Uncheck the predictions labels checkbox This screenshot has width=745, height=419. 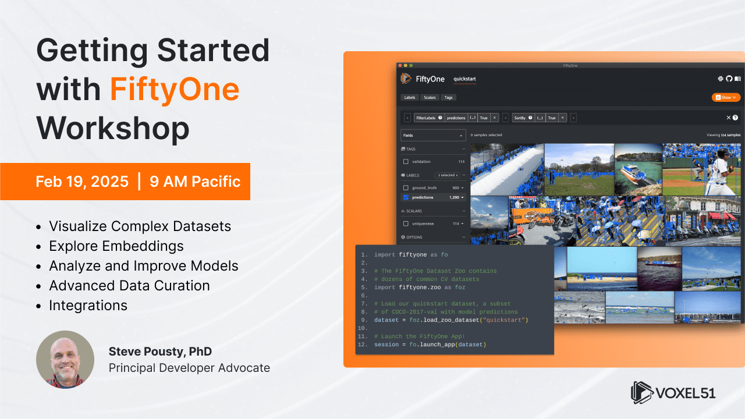pos(406,197)
